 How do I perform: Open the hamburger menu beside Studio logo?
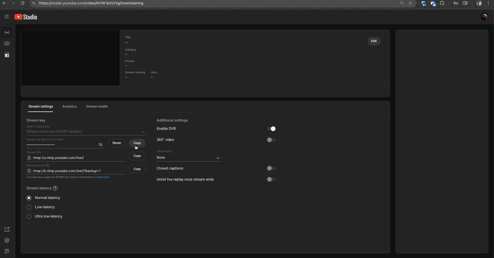(6, 17)
